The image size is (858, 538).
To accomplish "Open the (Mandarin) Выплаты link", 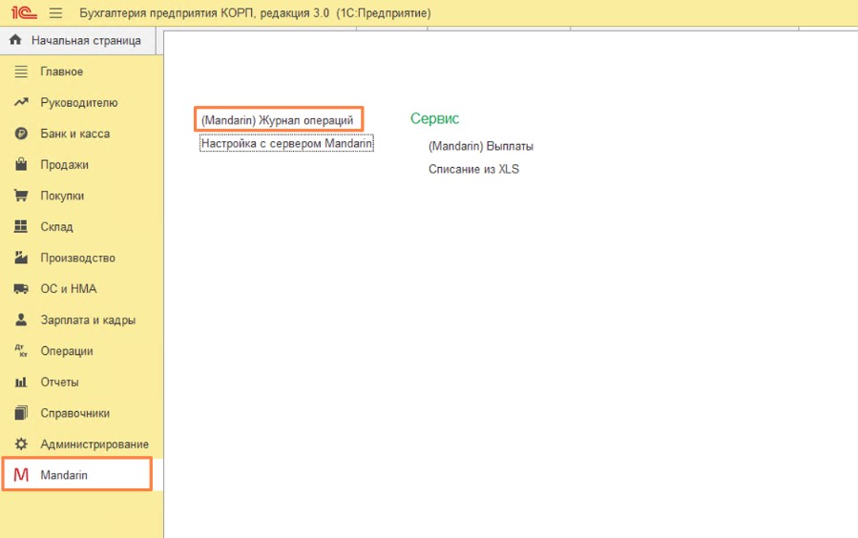I will click(480, 146).
